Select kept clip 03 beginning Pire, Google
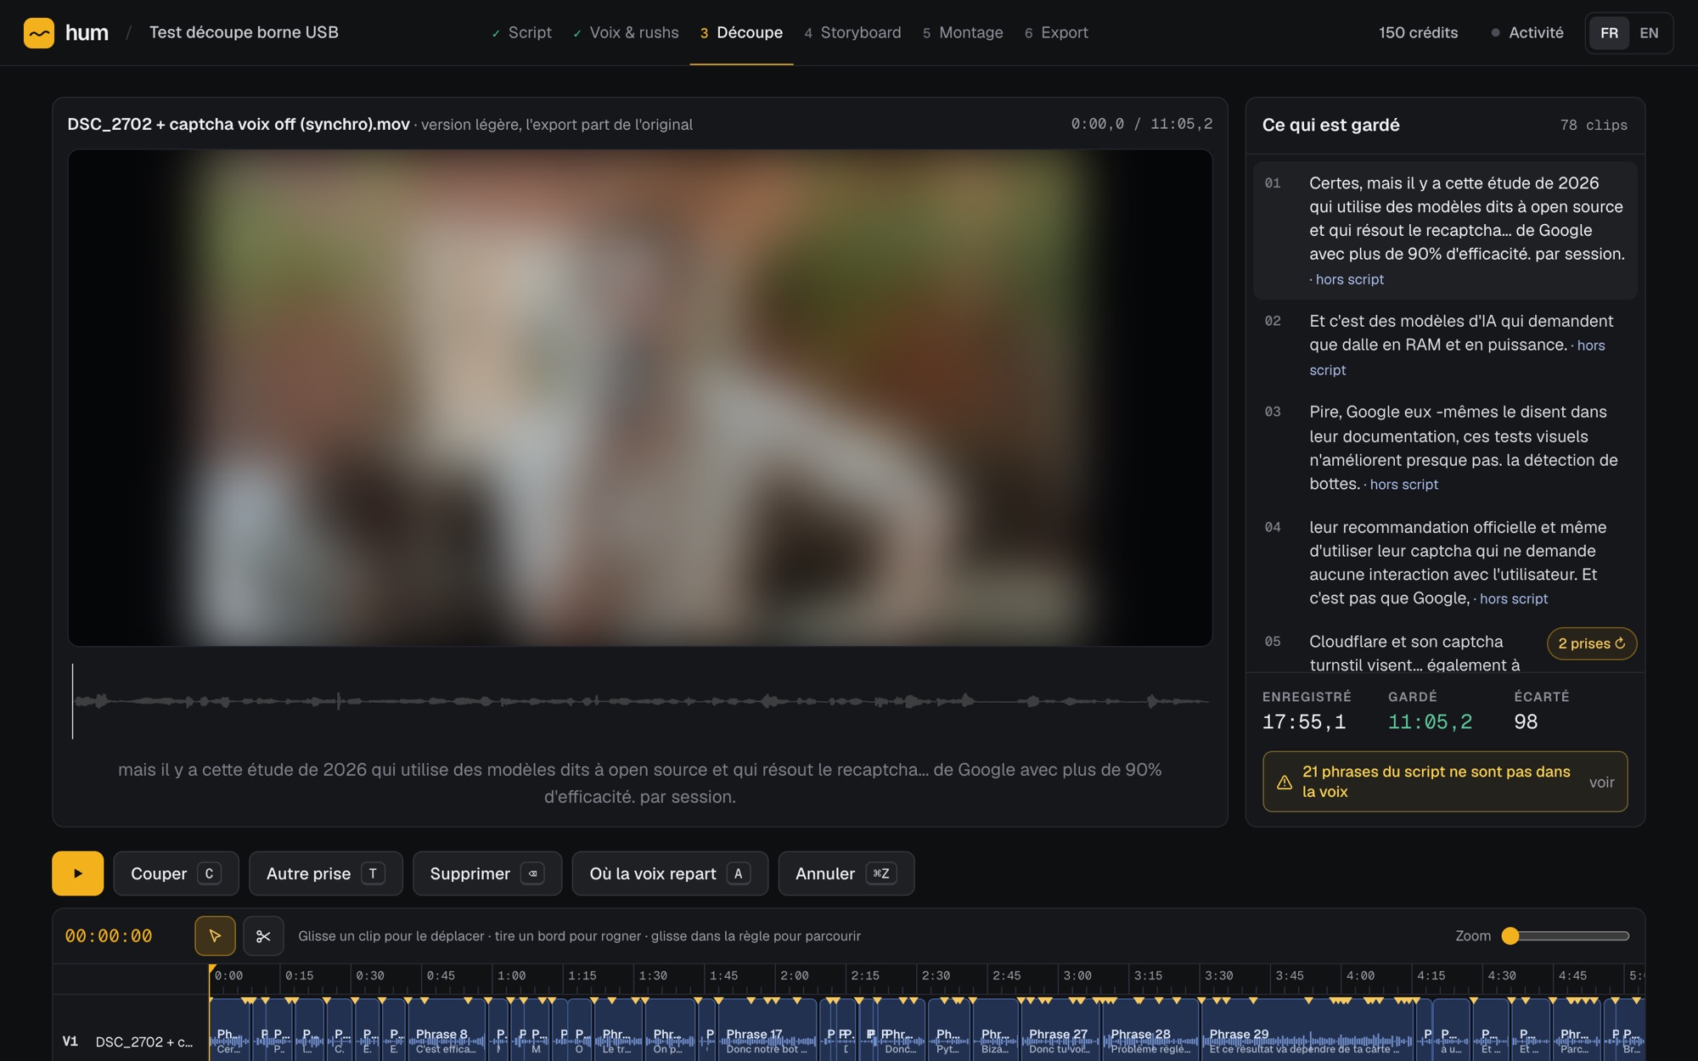This screenshot has height=1061, width=1698. coord(1445,447)
